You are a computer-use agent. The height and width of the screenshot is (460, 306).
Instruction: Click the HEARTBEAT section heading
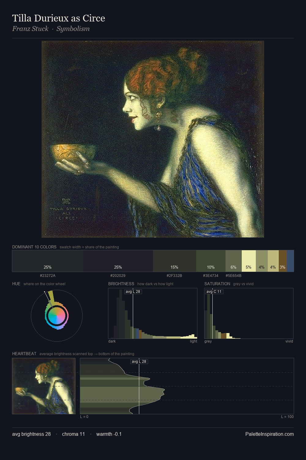click(24, 354)
